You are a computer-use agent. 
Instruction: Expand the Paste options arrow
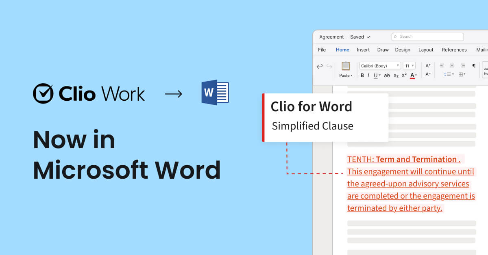tap(351, 76)
